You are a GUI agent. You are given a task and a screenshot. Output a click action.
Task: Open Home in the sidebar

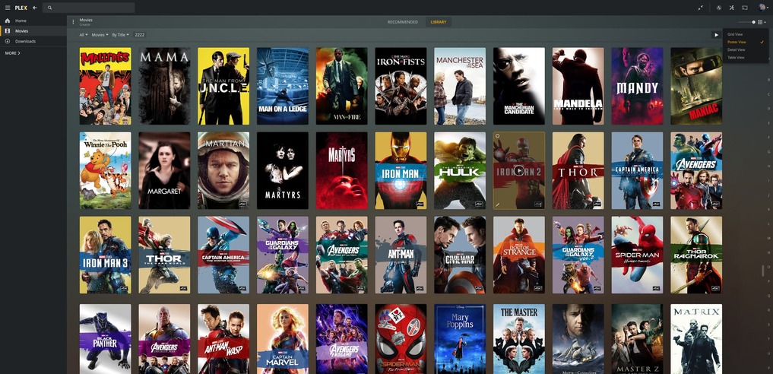(33, 21)
